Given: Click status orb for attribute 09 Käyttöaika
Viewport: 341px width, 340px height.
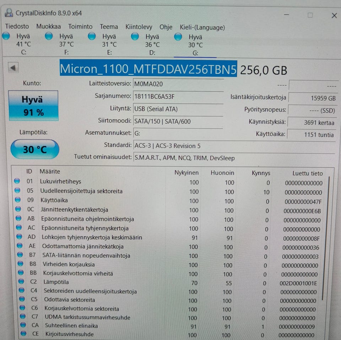Looking at the screenshot, I should point(18,199).
